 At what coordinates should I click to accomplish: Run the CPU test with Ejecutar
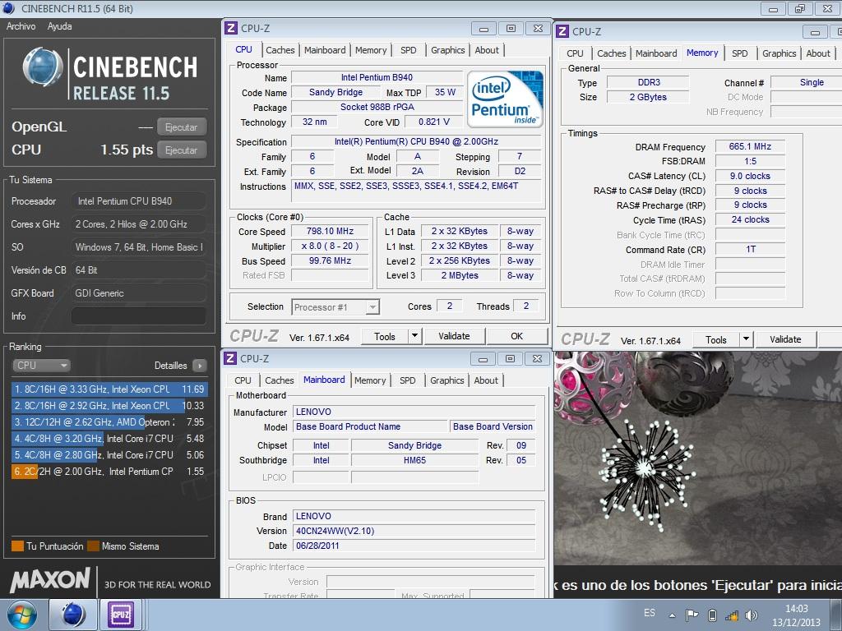(x=182, y=150)
